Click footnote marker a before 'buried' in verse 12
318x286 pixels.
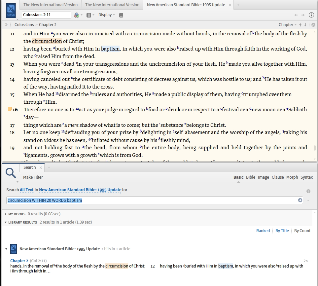point(54,48)
